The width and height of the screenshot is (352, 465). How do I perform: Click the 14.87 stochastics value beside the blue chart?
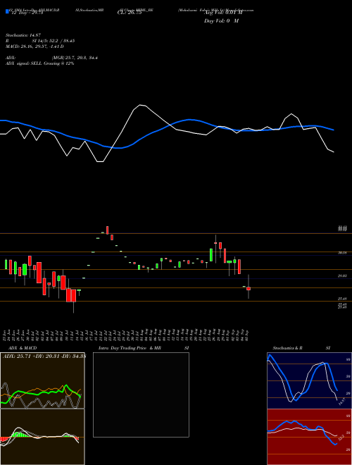[342, 402]
